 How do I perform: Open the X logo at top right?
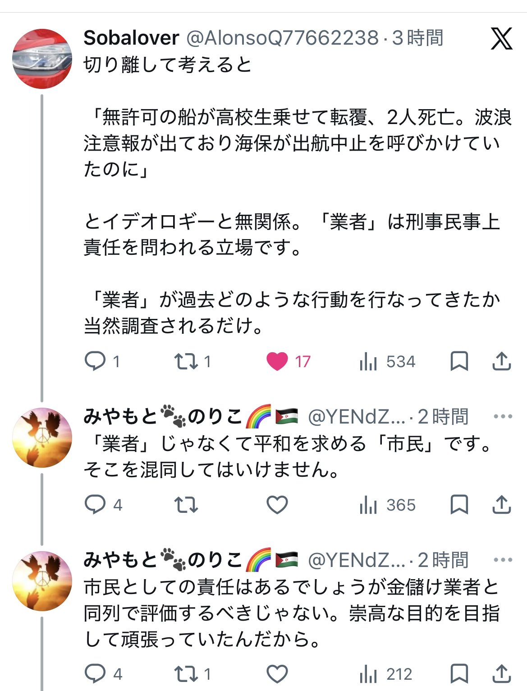[501, 38]
